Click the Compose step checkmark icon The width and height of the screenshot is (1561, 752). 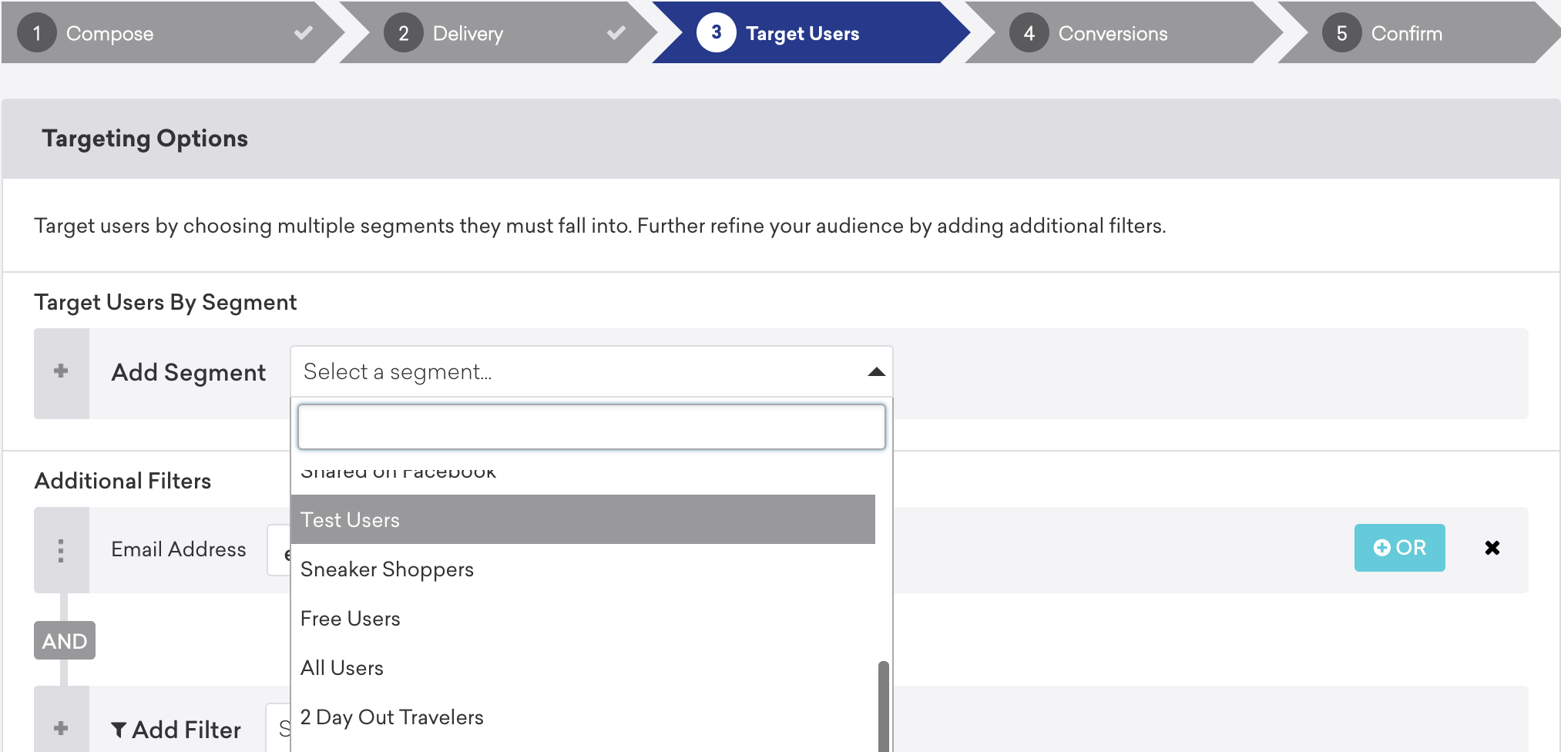pos(304,32)
